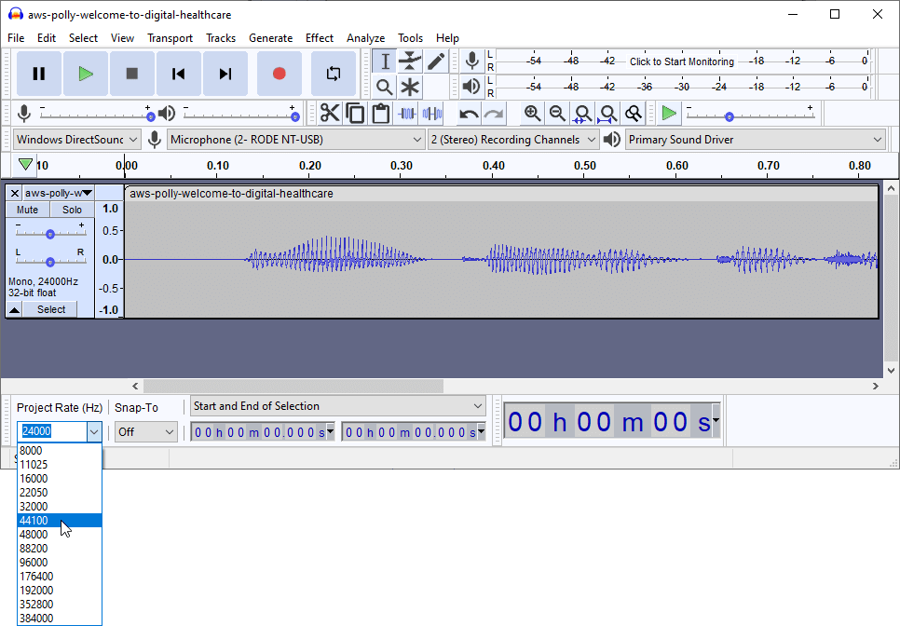
Task: Choose 96000 from the rate list
Action: (x=60, y=563)
